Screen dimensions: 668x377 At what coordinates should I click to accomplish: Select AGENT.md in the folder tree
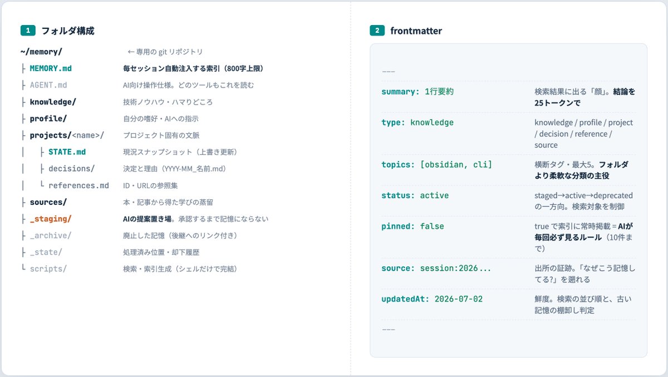coord(48,85)
